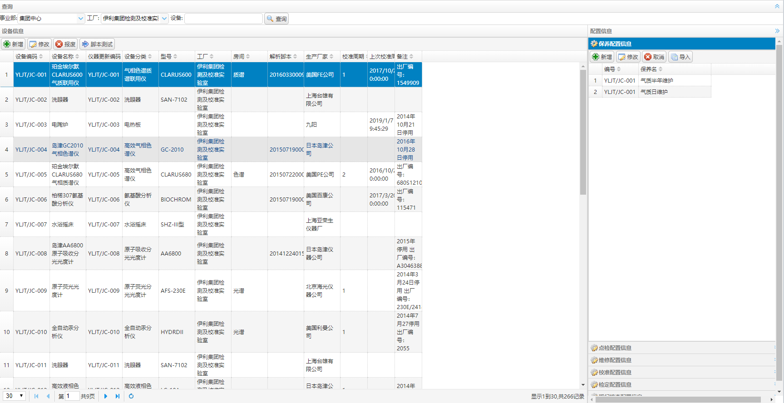
Task: Click the 报废 scrap button
Action: pyautogui.click(x=66, y=44)
